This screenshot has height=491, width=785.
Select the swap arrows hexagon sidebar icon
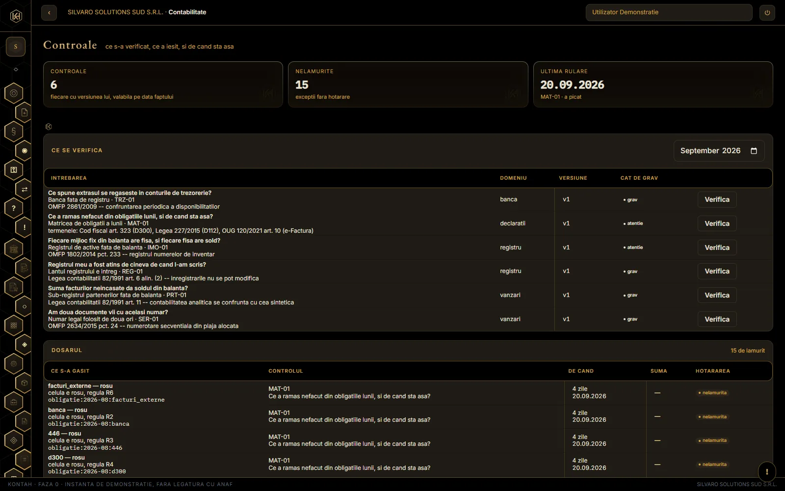point(25,189)
